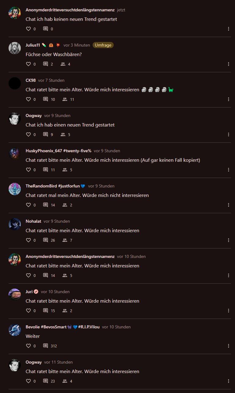The width and height of the screenshot is (235, 393).
Task: Open the username HuskyPhoenix_647 #twenty-five%
Action: 58,151
